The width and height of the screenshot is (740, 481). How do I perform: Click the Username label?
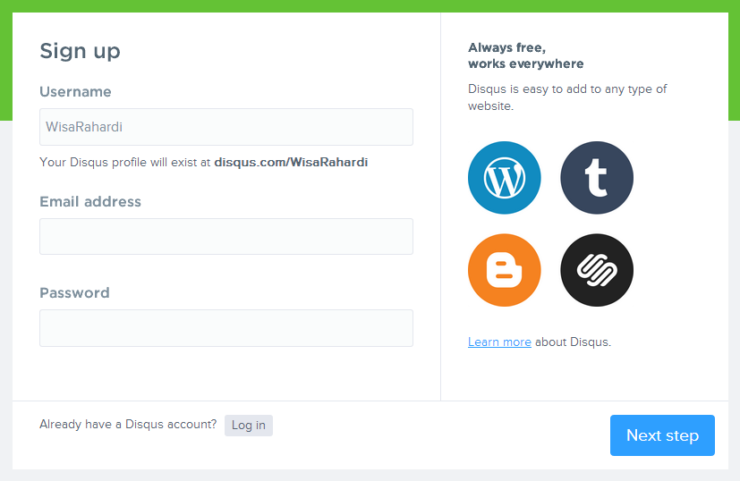click(75, 91)
